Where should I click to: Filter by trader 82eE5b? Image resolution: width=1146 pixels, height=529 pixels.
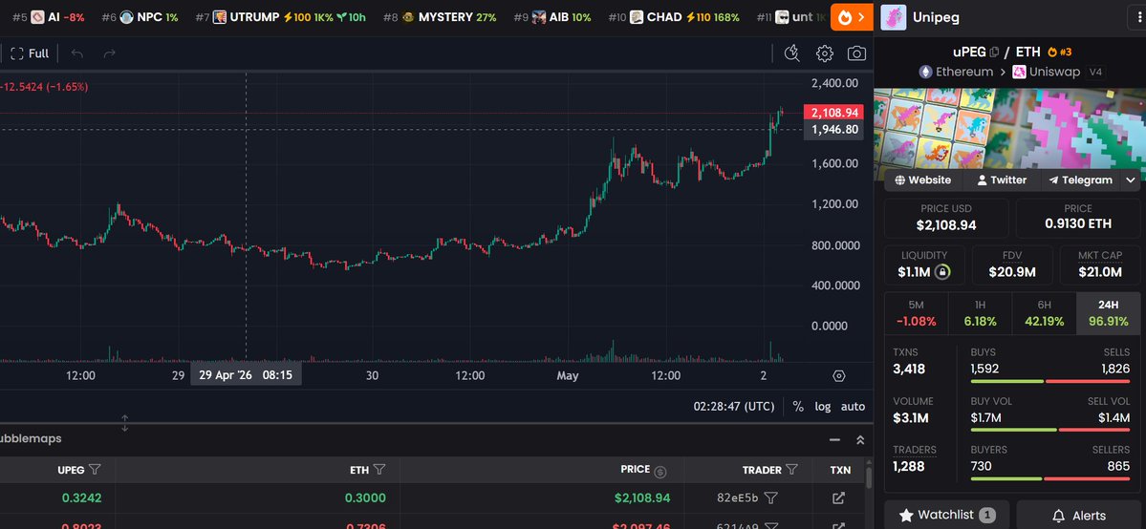[770, 498]
